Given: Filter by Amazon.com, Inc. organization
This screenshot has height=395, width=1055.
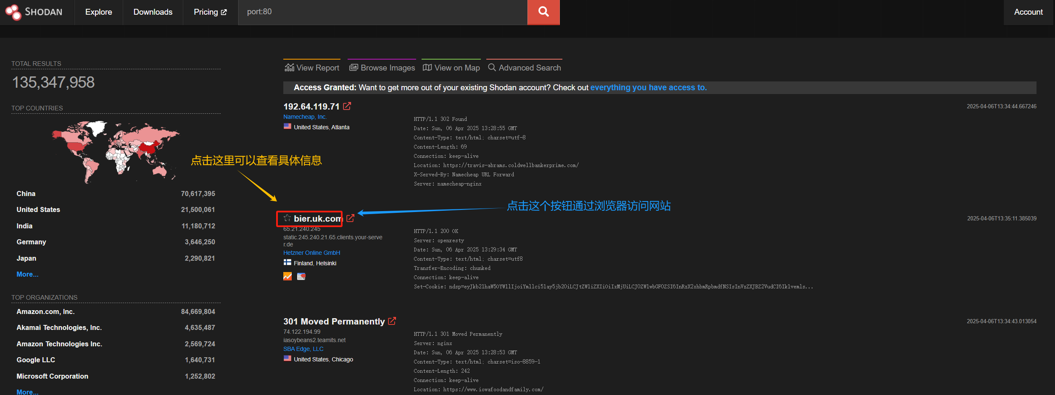Looking at the screenshot, I should tap(45, 311).
